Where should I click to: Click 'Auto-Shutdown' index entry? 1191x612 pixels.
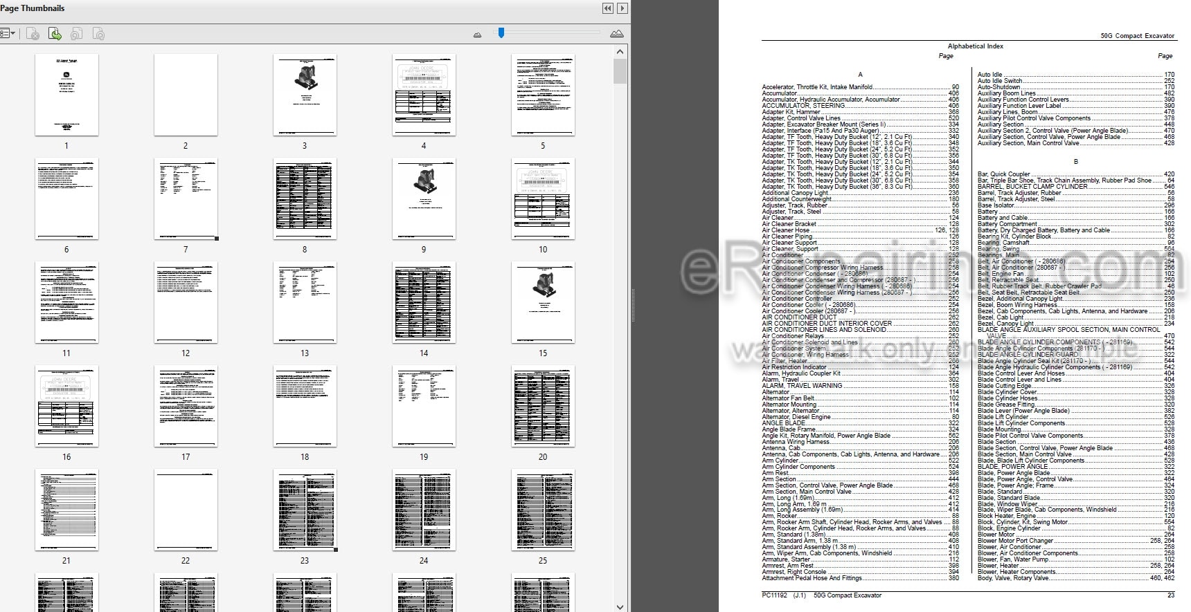(999, 87)
